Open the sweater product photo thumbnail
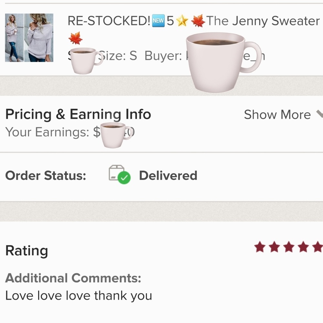The height and width of the screenshot is (323, 323). [x=29, y=37]
